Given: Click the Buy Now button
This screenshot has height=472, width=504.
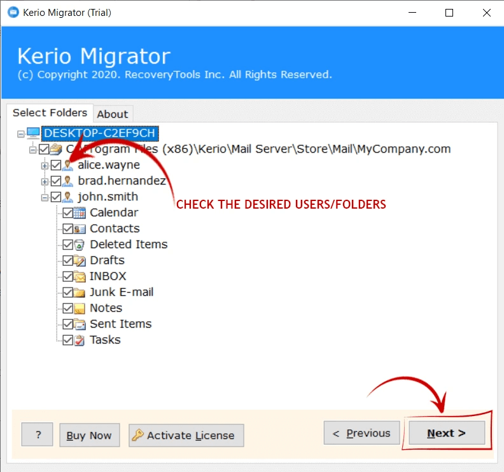Looking at the screenshot, I should [89, 435].
